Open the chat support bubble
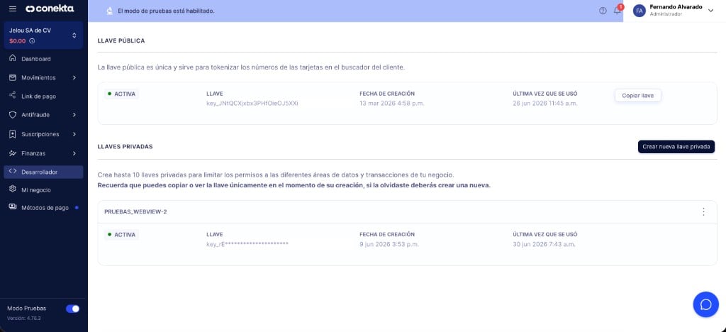 [x=705, y=304]
